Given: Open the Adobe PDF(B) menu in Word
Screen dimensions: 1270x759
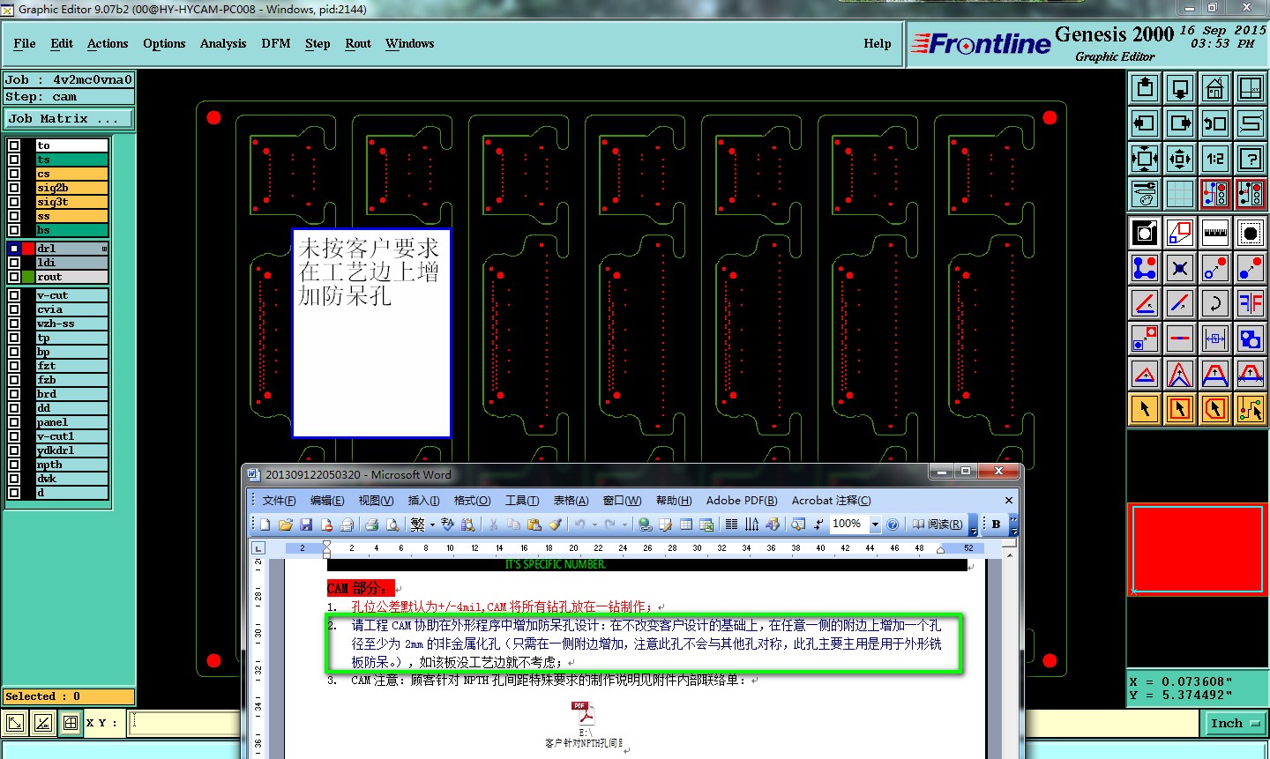Looking at the screenshot, I should tap(742, 500).
